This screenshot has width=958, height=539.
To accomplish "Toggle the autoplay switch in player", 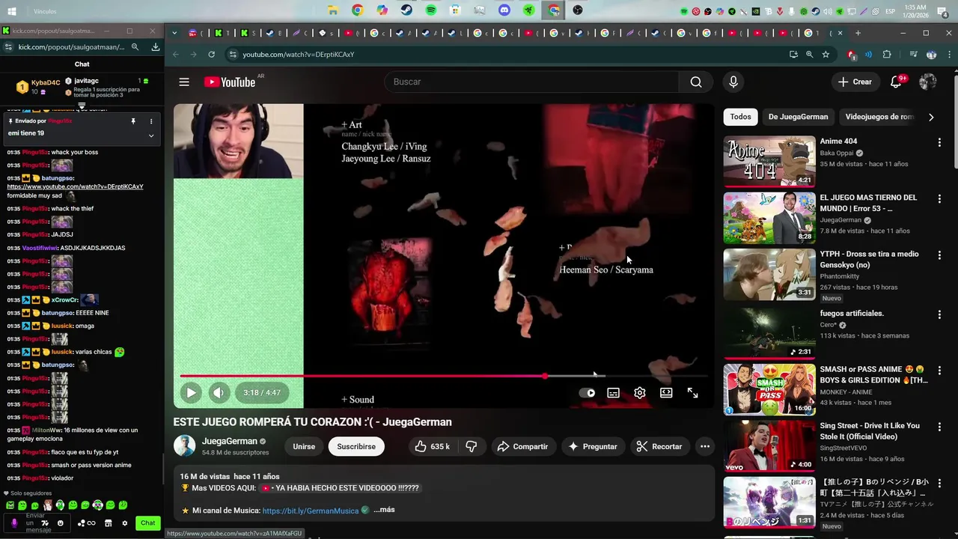I will click(x=588, y=393).
